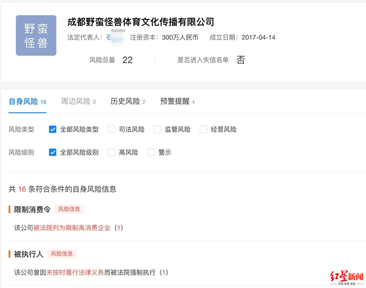The image size is (366, 288).
Task: Tick the 经营风险 checkbox
Action: 203,129
